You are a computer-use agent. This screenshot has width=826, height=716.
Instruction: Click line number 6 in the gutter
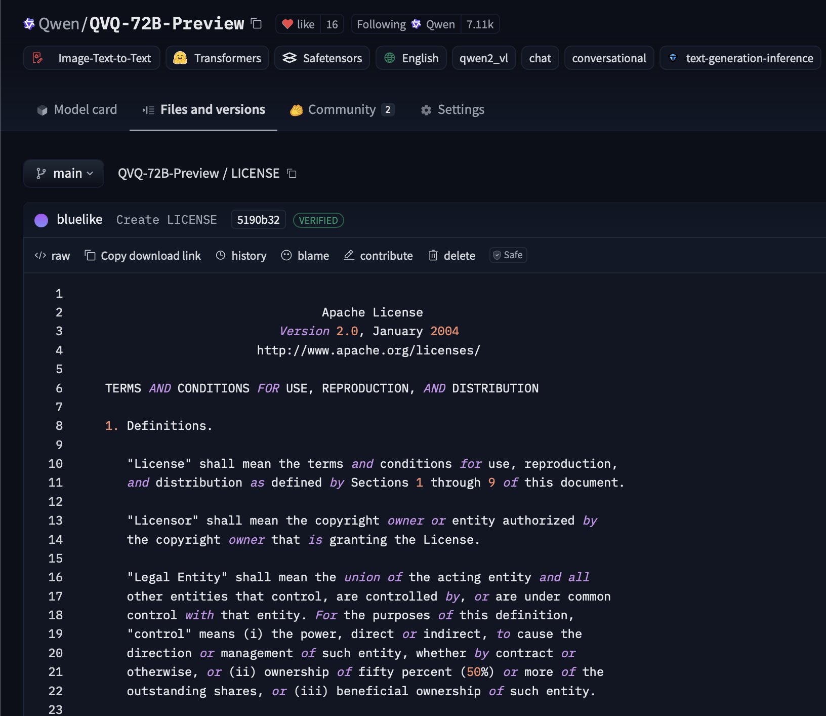pos(59,388)
